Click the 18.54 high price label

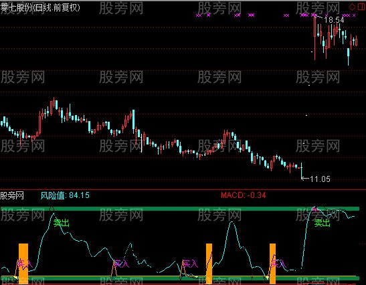tap(334, 20)
